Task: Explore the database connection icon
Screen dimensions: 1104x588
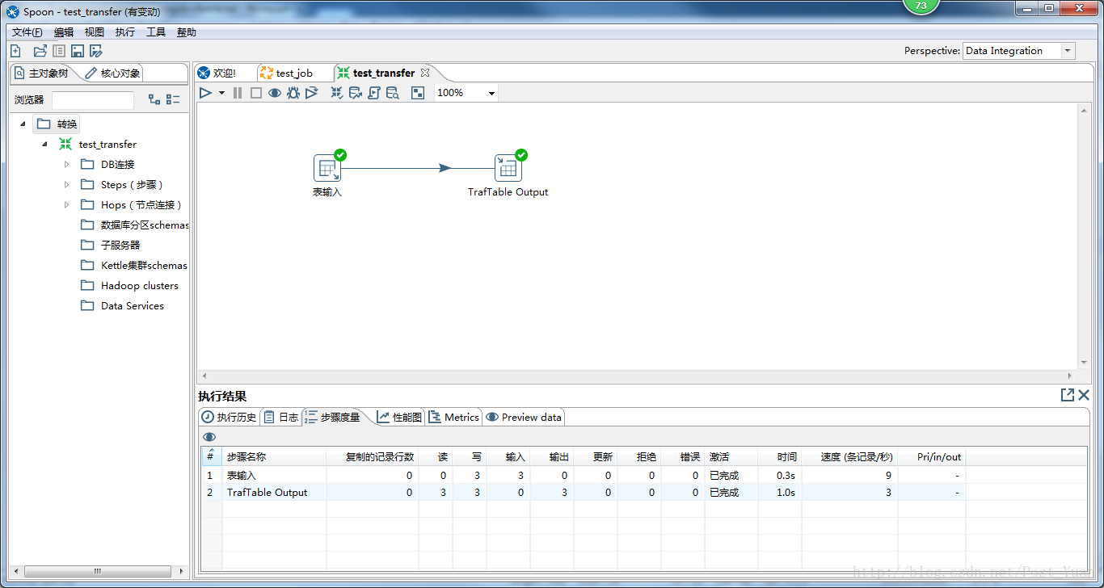Action: (393, 93)
